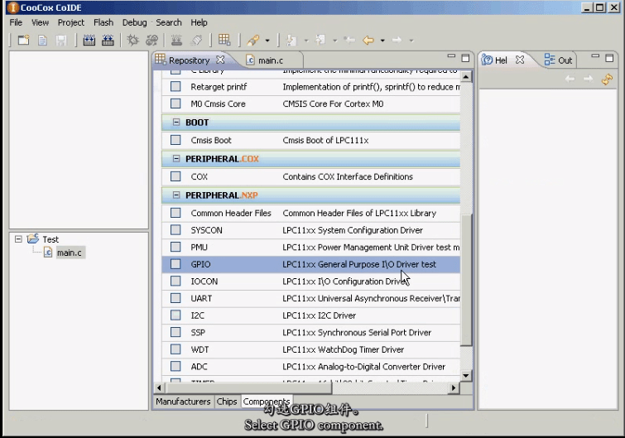Click the New Project toolbar icon

click(x=23, y=40)
